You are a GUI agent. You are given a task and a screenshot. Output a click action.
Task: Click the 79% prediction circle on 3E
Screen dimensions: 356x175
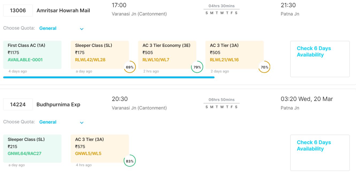[197, 67]
